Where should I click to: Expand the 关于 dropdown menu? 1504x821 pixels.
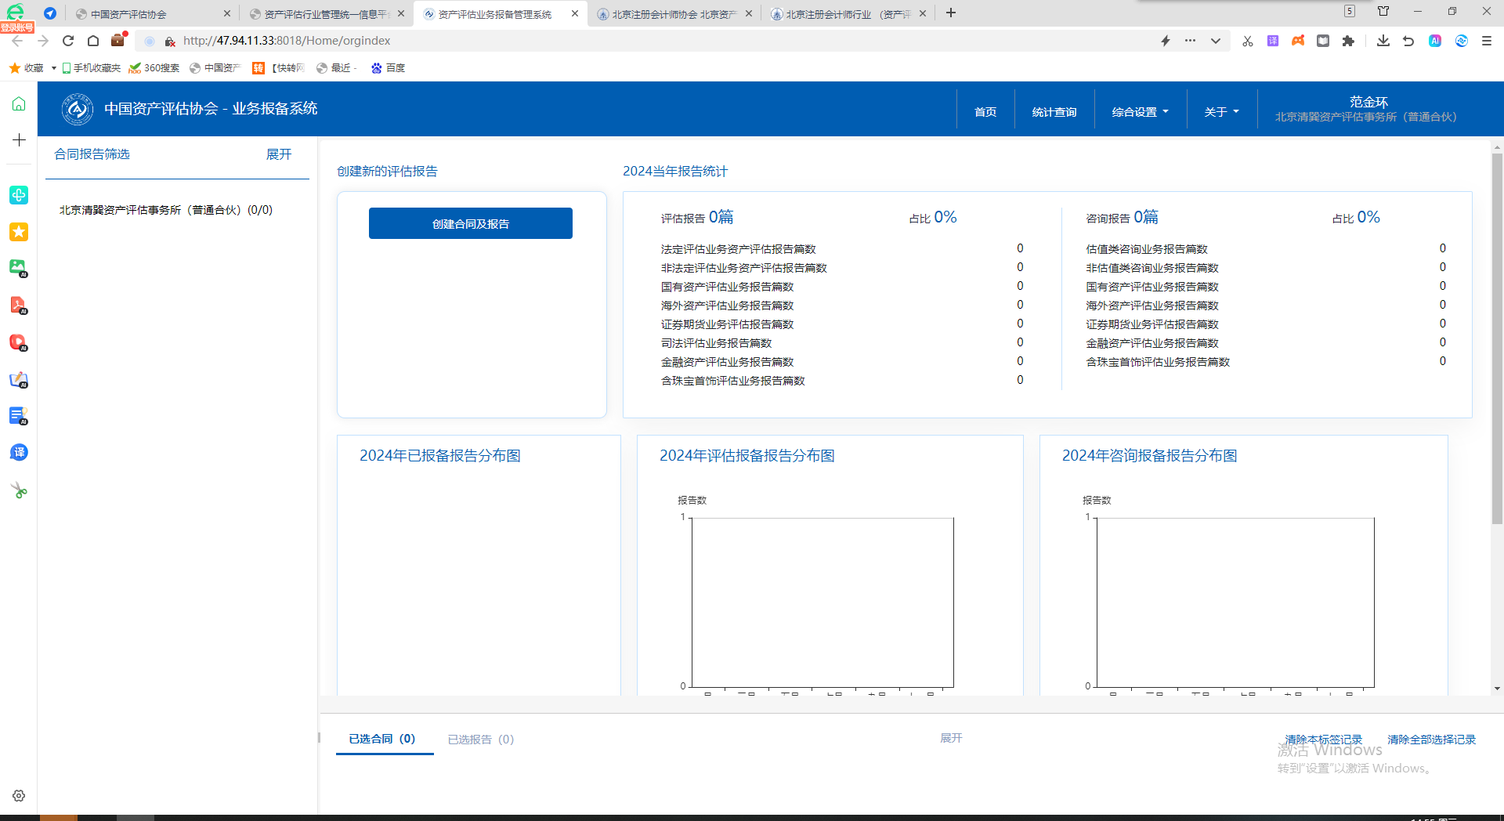[1221, 112]
